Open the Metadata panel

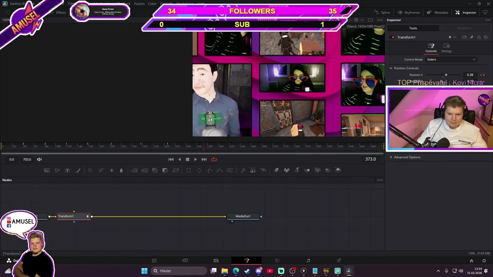pos(438,12)
